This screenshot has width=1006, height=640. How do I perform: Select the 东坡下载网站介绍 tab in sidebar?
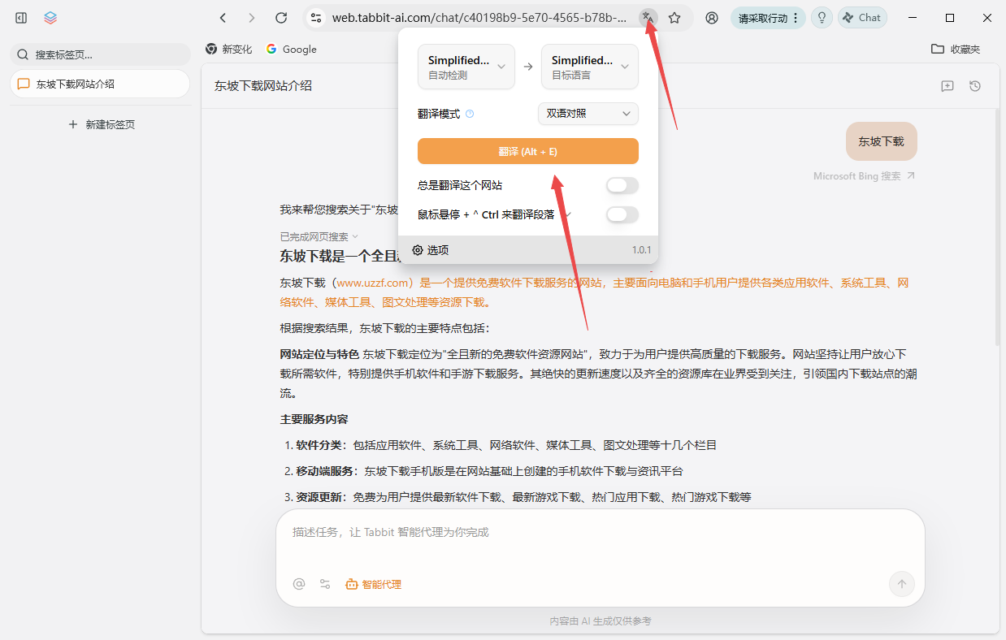[x=99, y=84]
